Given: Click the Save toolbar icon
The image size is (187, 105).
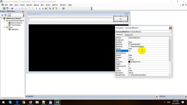Looking at the screenshot, I should 12,8.
